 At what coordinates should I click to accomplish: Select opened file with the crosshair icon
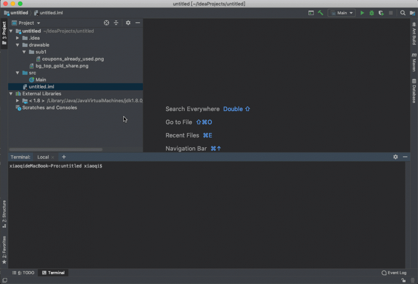106,23
